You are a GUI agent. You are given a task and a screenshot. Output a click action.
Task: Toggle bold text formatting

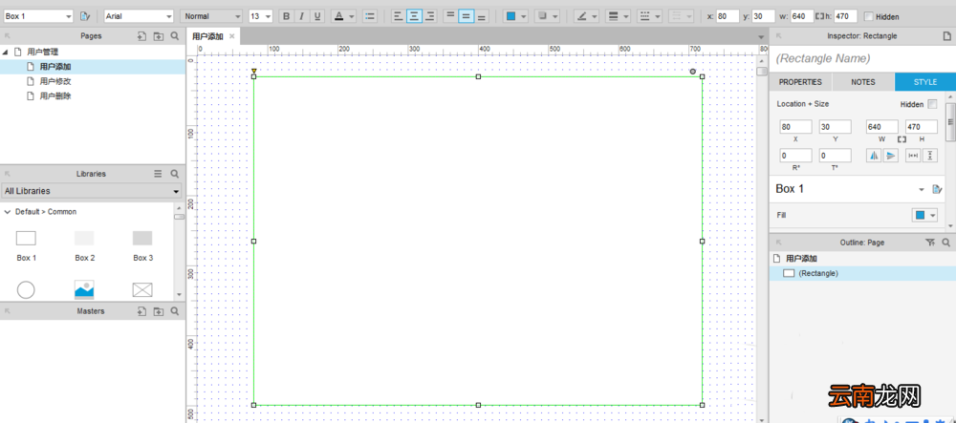286,16
